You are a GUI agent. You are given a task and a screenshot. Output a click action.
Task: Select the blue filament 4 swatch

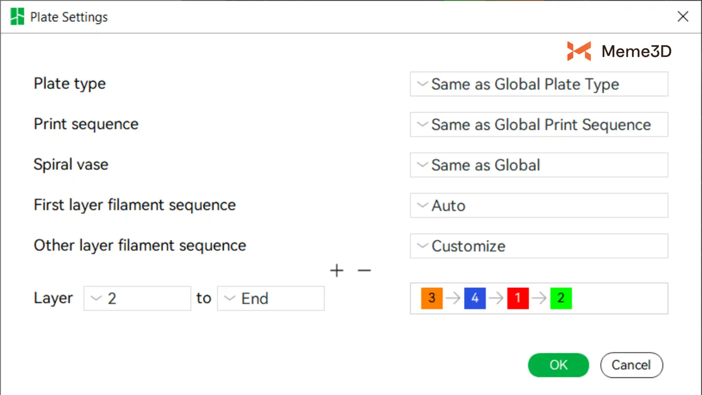click(475, 298)
